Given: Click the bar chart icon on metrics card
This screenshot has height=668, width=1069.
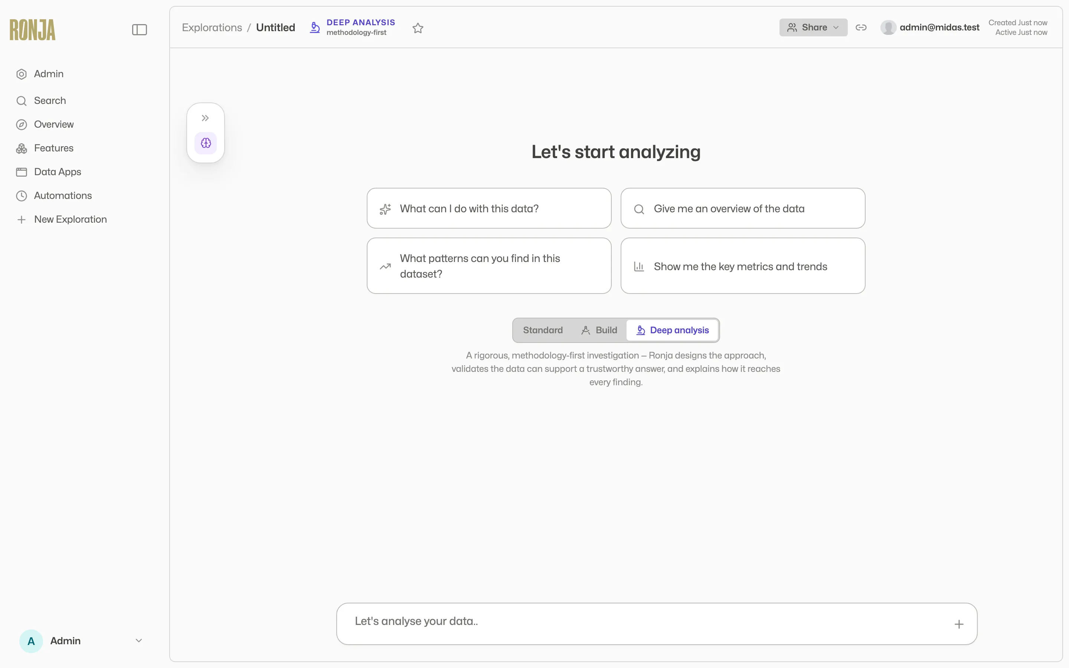Looking at the screenshot, I should pyautogui.click(x=639, y=266).
